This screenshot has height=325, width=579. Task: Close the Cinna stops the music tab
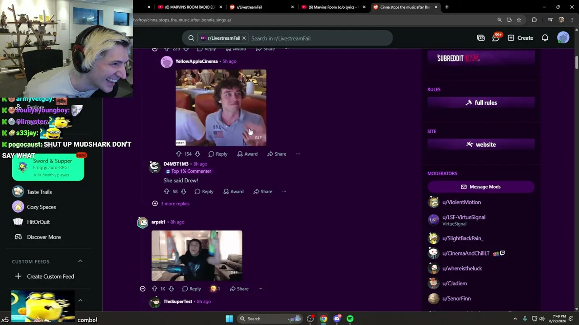click(436, 7)
